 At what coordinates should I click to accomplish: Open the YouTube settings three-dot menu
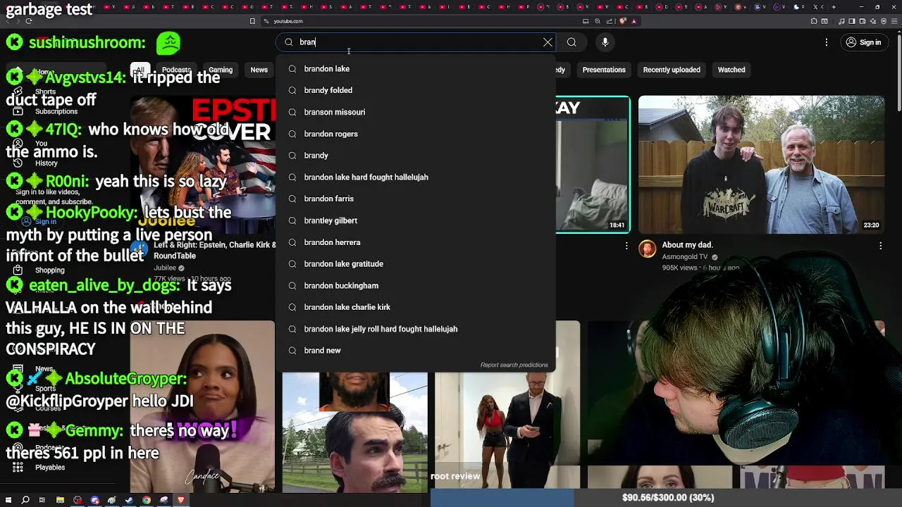tap(827, 42)
